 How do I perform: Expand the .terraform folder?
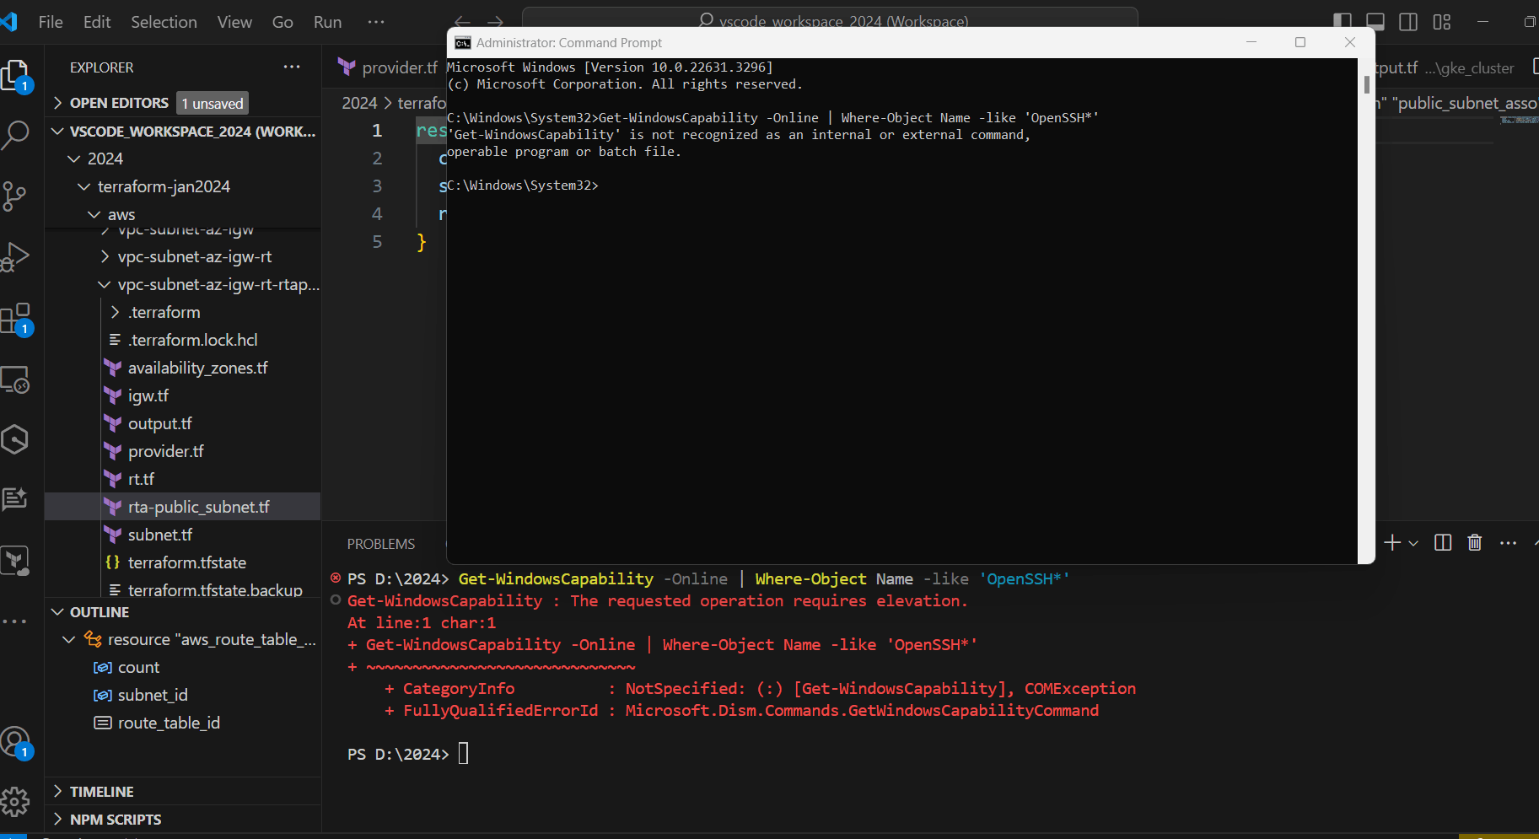164,312
